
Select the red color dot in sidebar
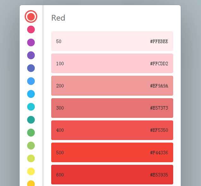pos(31,16)
